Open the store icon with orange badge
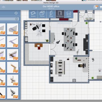This screenshot has height=102, width=102. pos(96,7)
